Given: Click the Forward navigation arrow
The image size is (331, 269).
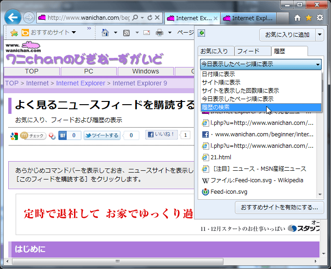Looking at the screenshot, I should coord(29,17).
